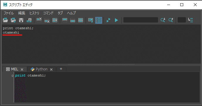Maximize the スクリプト エディタ window
The width and height of the screenshot is (202, 106).
pyautogui.click(x=182, y=5)
